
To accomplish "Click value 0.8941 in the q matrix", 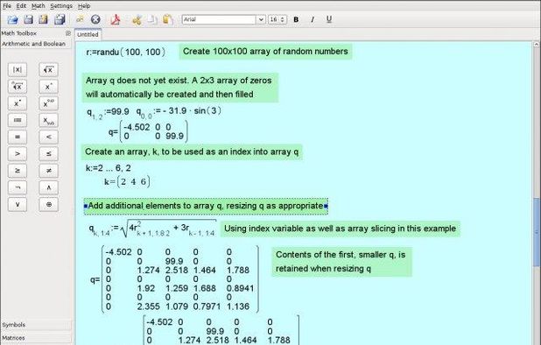I will click(x=240, y=288).
